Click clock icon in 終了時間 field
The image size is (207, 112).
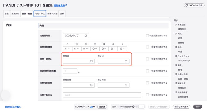click(x=126, y=85)
